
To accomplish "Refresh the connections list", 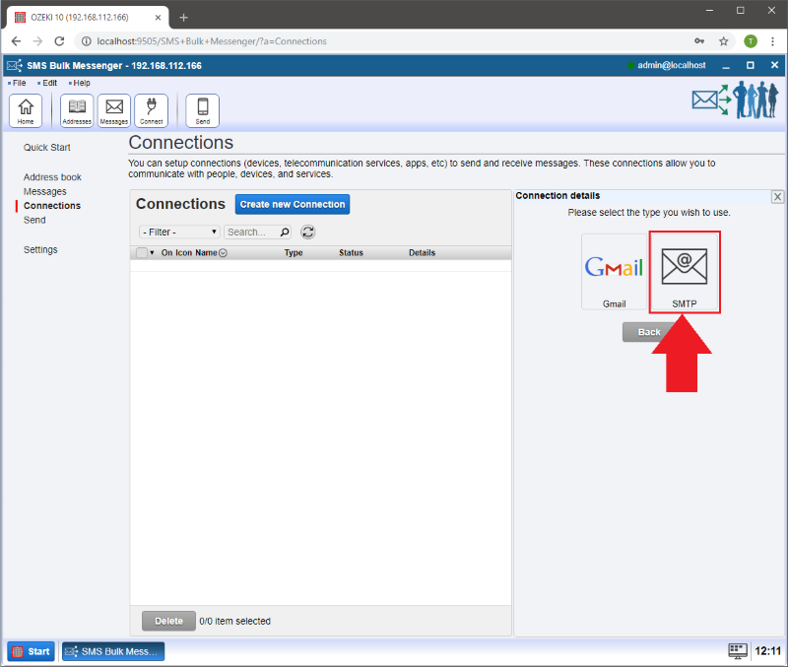I will [307, 233].
